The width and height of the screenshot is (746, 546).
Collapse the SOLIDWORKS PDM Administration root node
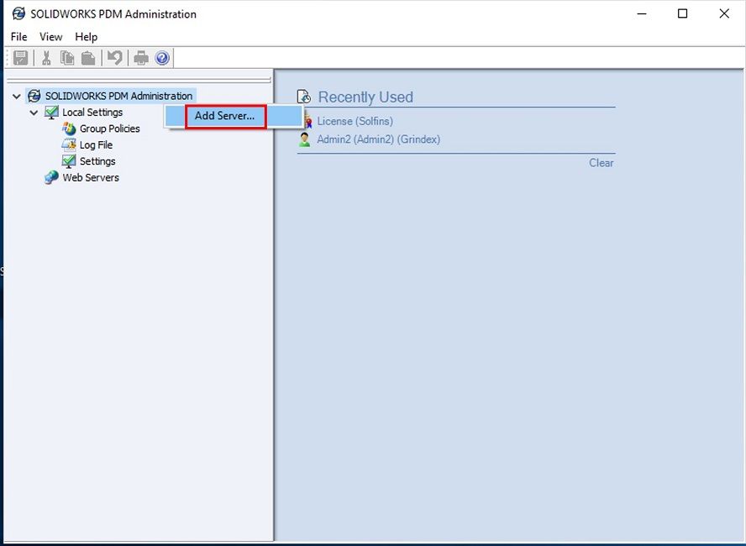coord(17,97)
